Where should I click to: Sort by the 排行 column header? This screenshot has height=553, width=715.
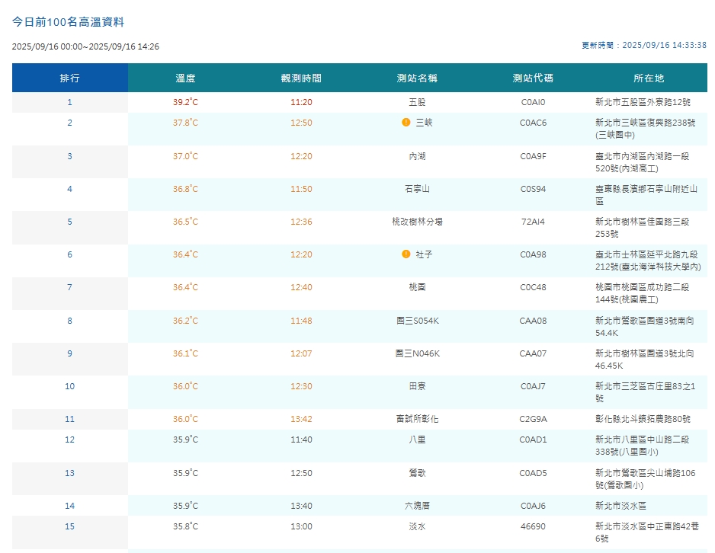tap(70, 78)
